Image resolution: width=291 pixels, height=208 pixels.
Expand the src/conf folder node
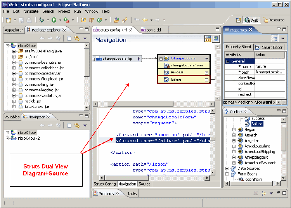(x=14, y=57)
